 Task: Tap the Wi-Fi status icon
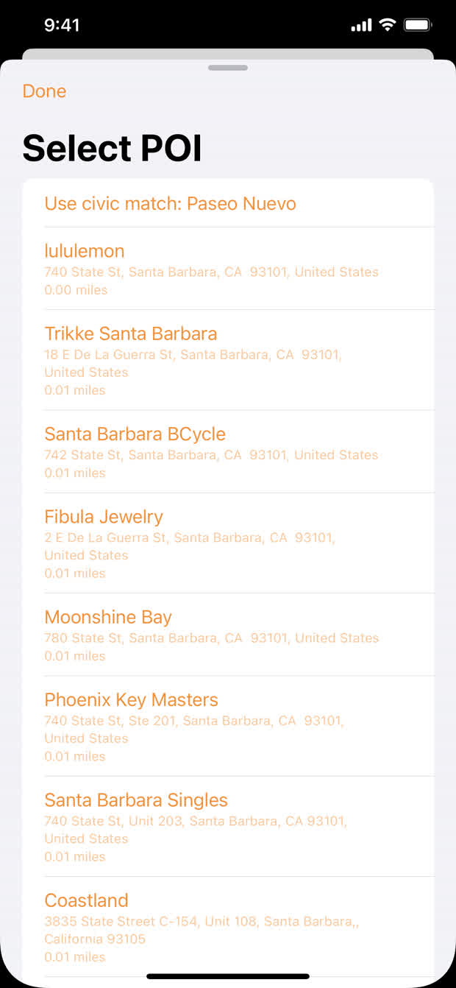pos(387,25)
